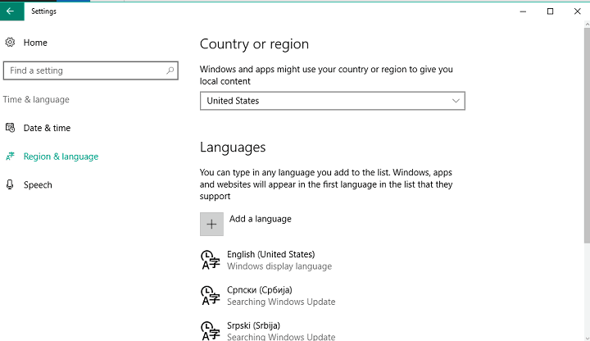Open Region & language settings
The image size is (590, 341).
point(61,157)
